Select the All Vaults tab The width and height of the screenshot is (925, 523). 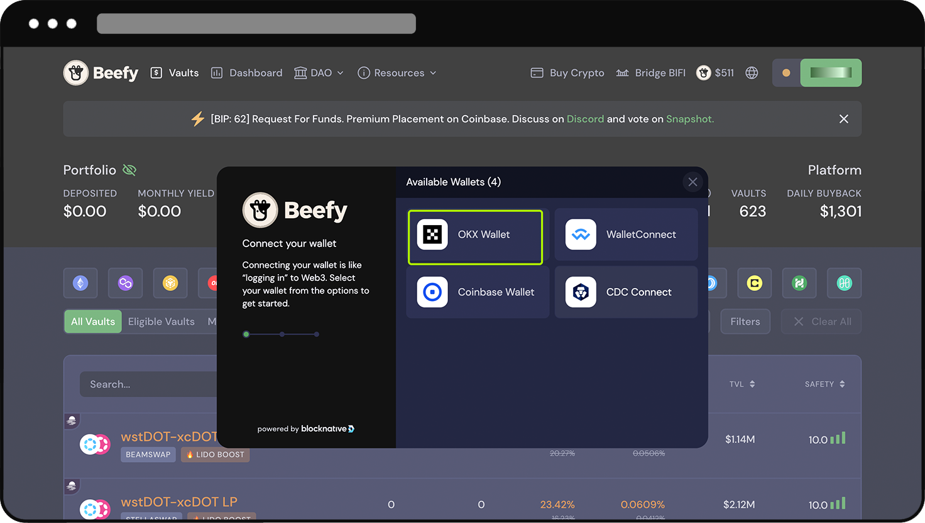(x=93, y=321)
